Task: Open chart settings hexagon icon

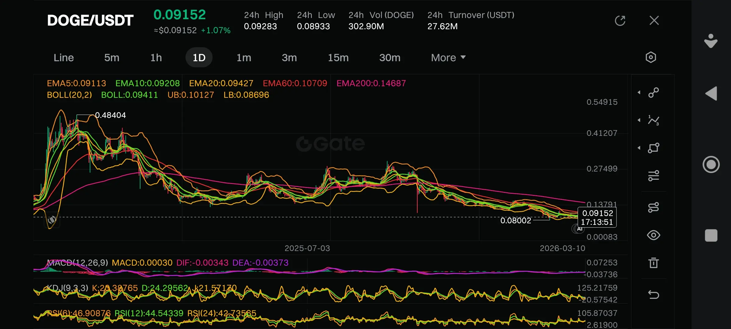Action: (651, 57)
